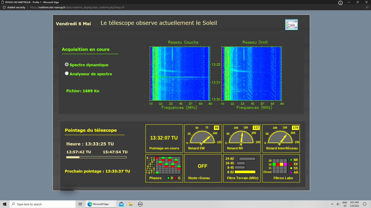Viewport: 371px width, 208px height.
Task: Select the Spectre dynamique radio button
Action: pyautogui.click(x=66, y=65)
